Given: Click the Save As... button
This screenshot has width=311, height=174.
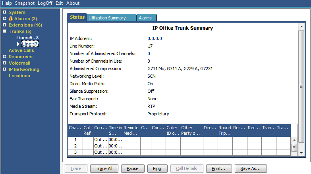Looking at the screenshot, I should click(x=251, y=168).
